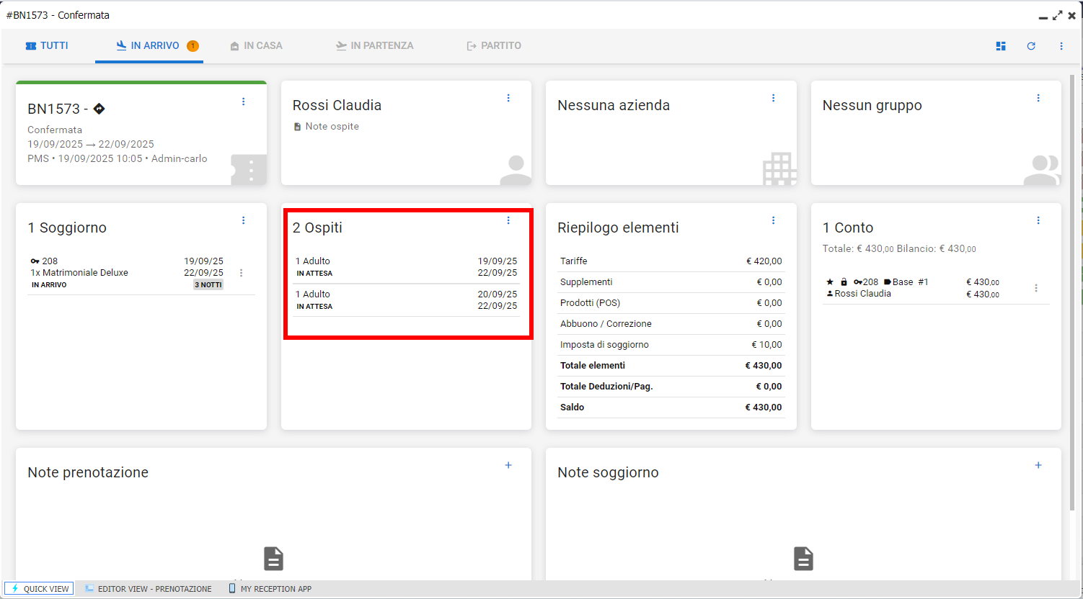
Task: Click the group icon on Nessun gruppo card
Action: pyautogui.click(x=1043, y=170)
